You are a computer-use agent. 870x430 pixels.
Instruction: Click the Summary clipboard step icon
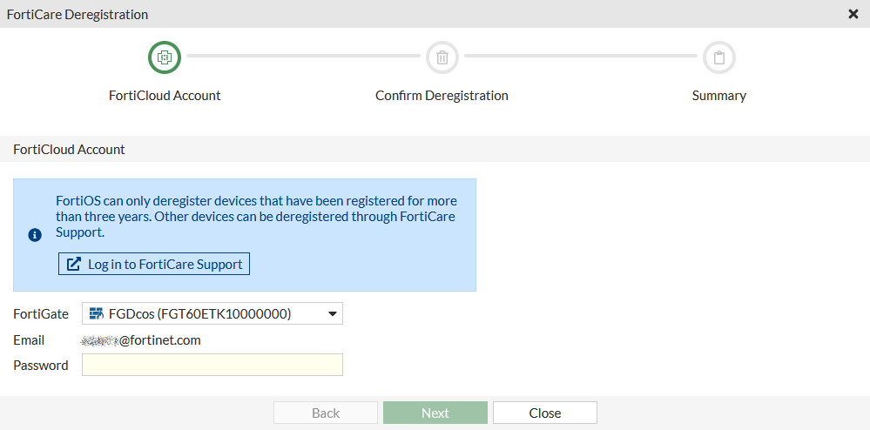(x=719, y=57)
